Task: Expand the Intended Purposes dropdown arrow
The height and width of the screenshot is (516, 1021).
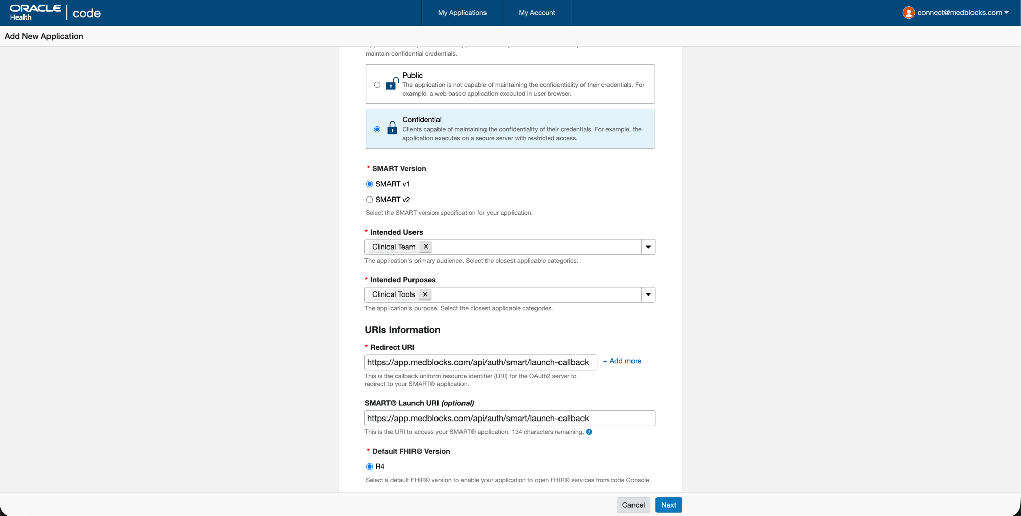Action: [x=648, y=294]
